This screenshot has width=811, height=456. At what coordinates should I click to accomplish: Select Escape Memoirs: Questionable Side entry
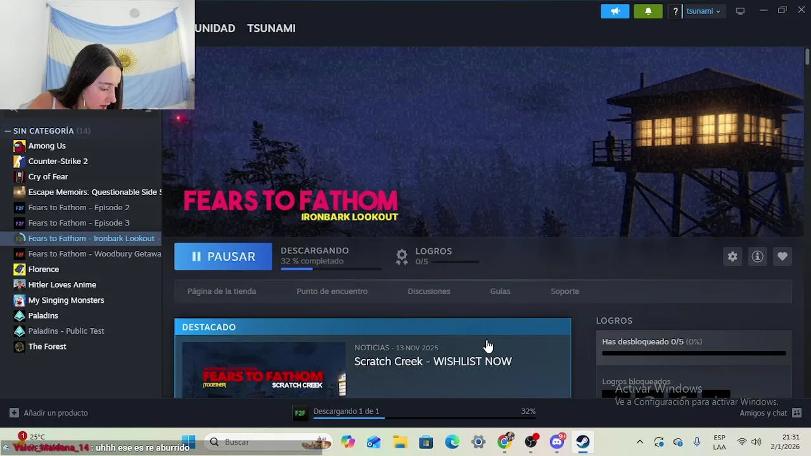click(87, 192)
